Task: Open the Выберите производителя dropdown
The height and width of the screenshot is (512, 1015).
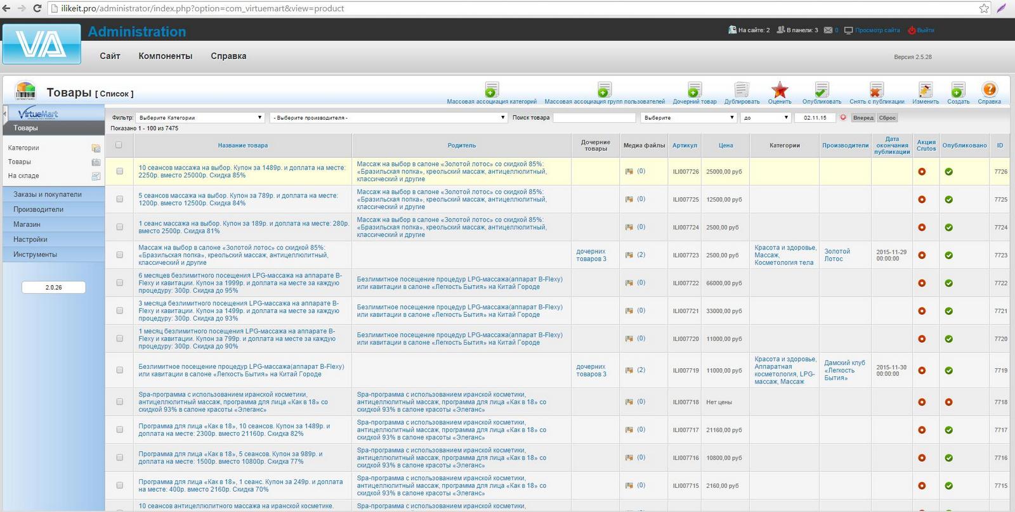Action: 389,118
